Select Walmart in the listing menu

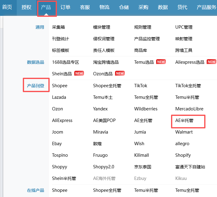point(184,132)
